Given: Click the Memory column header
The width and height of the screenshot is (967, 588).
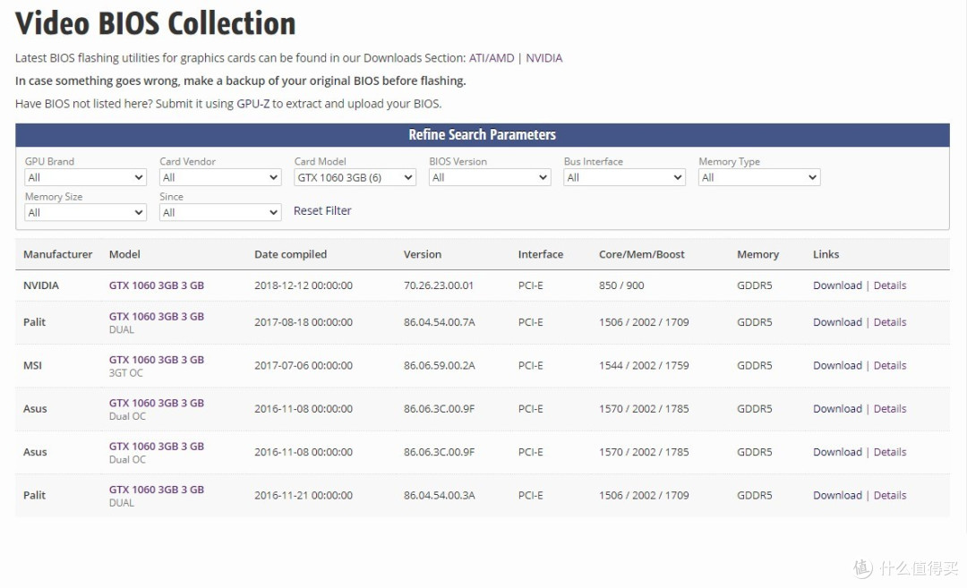Looking at the screenshot, I should click(758, 254).
